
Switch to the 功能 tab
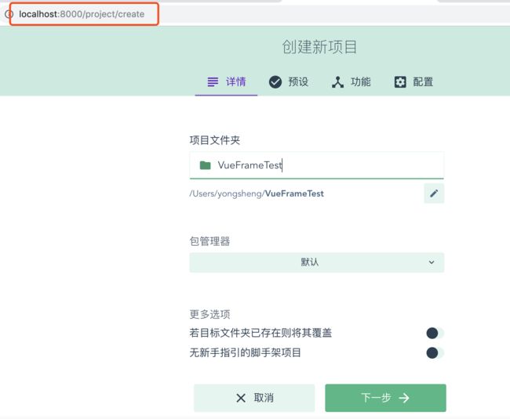pyautogui.click(x=351, y=82)
